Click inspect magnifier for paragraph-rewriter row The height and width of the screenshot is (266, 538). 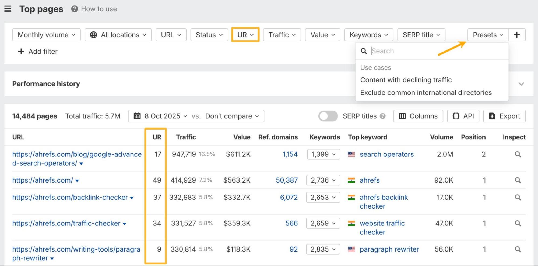click(518, 249)
